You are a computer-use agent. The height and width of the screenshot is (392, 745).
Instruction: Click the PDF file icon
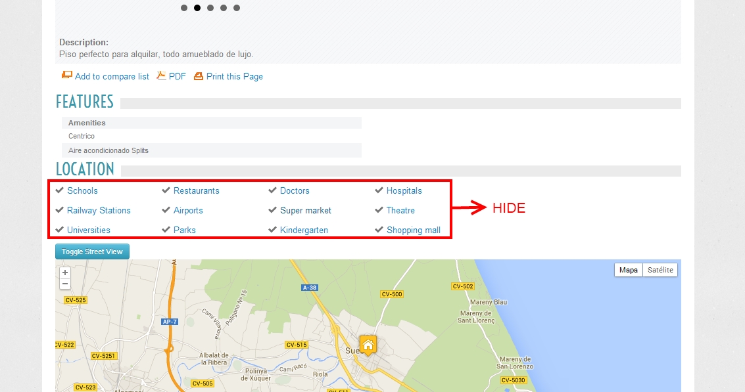161,75
